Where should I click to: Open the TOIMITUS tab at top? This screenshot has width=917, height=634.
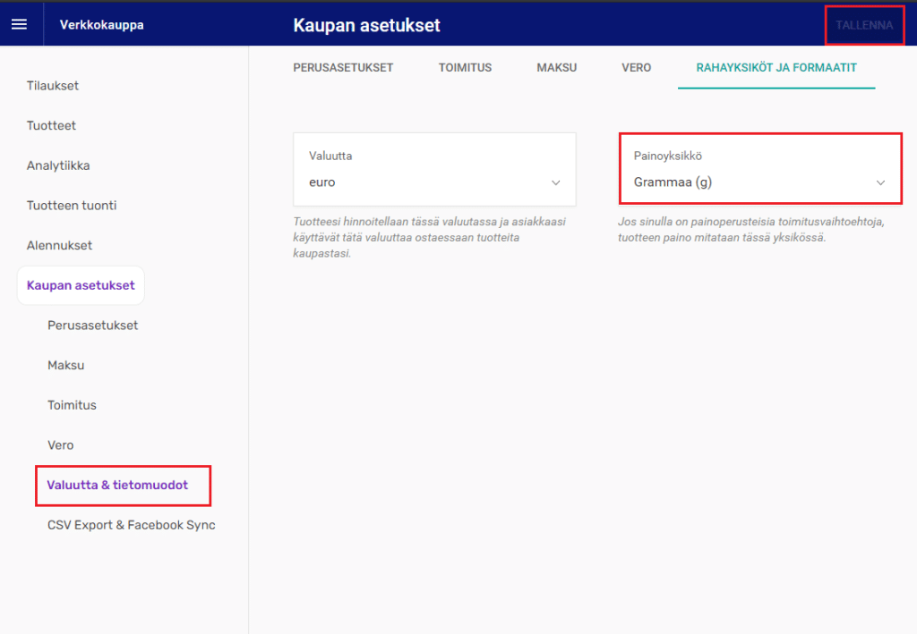coord(465,68)
